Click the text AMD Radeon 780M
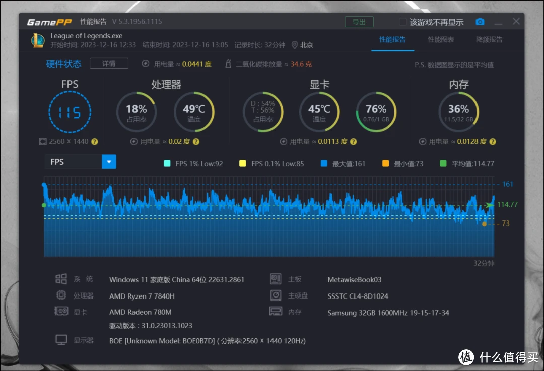 (x=141, y=312)
